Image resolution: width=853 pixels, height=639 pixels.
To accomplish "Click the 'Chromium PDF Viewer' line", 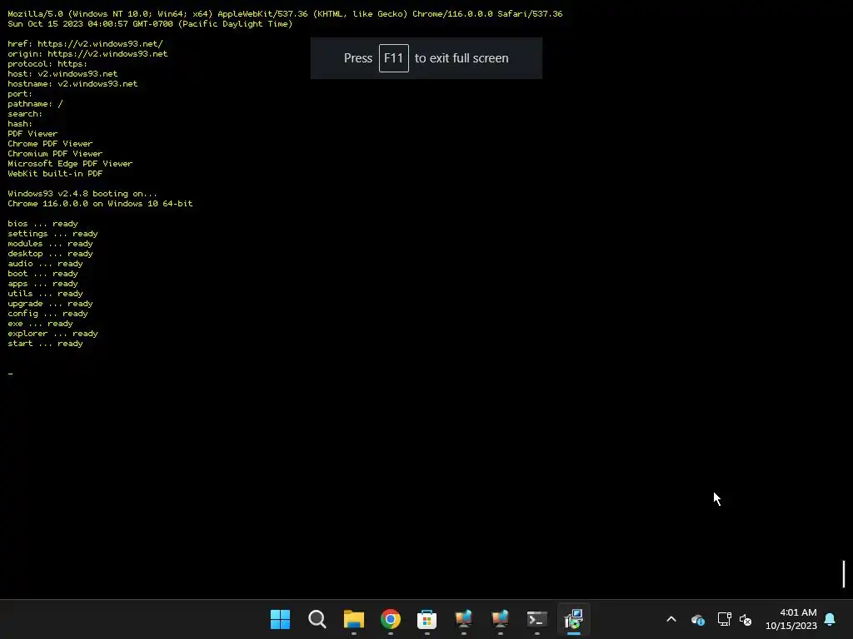I will 55,154.
